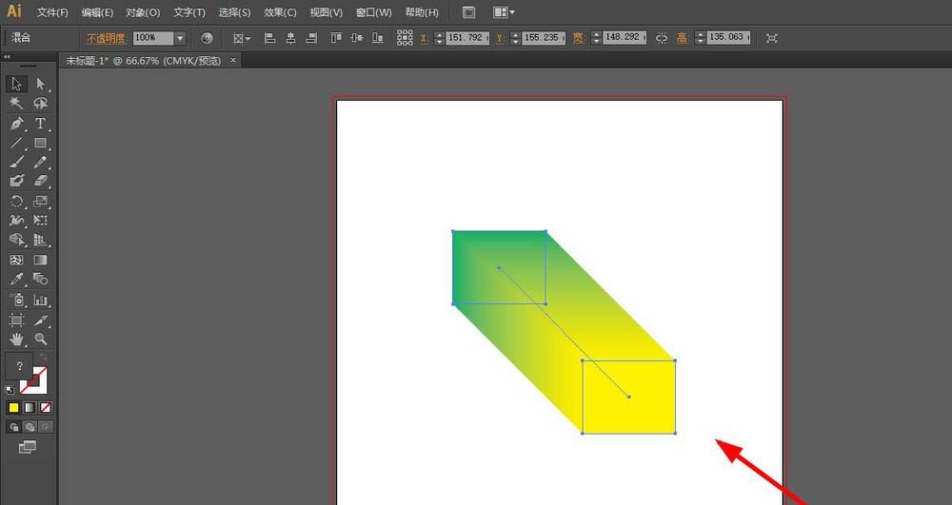Toggle constrain width and height proportions link

click(x=663, y=38)
